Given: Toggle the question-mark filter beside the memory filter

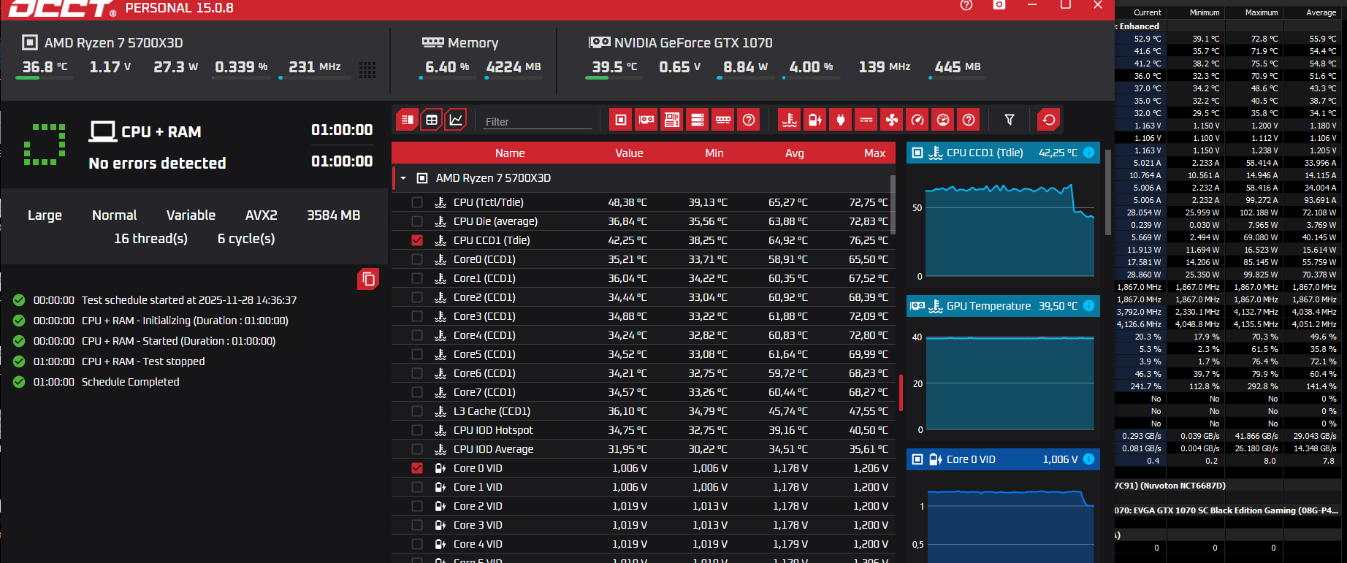Looking at the screenshot, I should pos(749,120).
